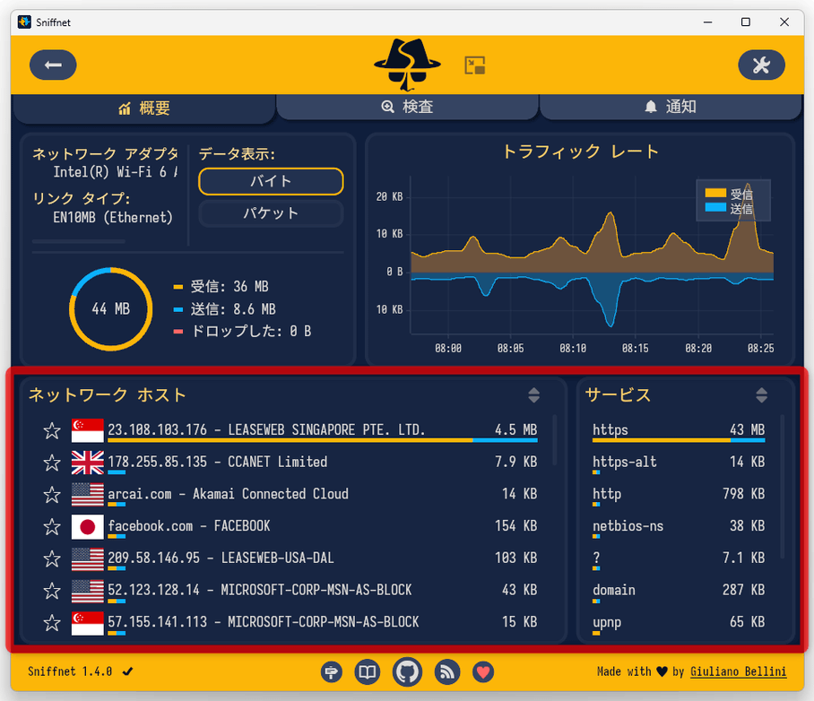Click US flag for 52.123.128.14
This screenshot has width=814, height=701.
click(x=87, y=591)
